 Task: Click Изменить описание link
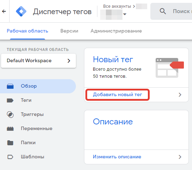pyautogui.click(x=117, y=157)
